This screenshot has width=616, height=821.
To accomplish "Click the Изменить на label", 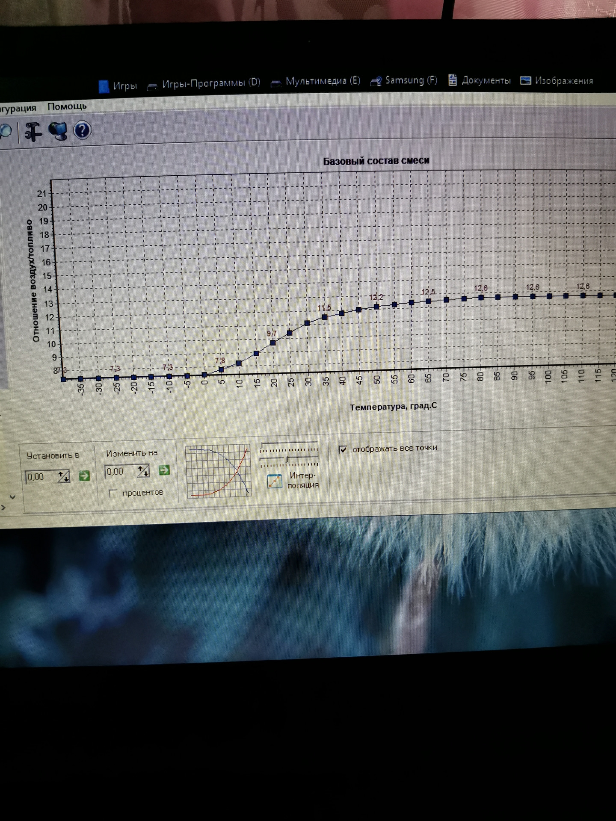I will 132,453.
